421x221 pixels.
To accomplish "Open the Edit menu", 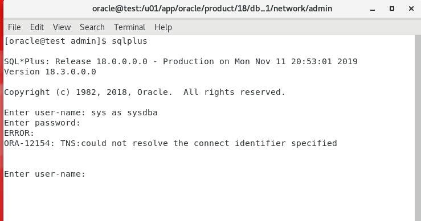I will point(37,27).
